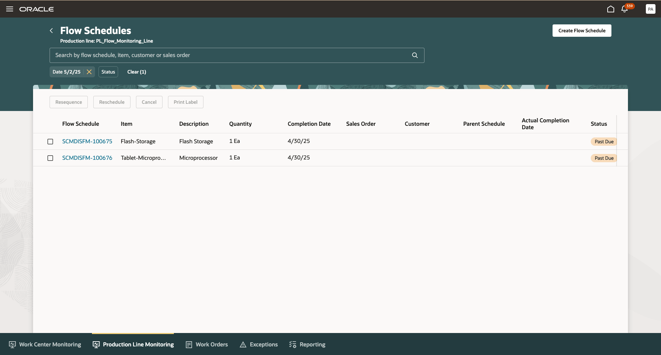This screenshot has width=661, height=355.
Task: Clear the applied filters with Clear (1)
Action: coord(137,72)
